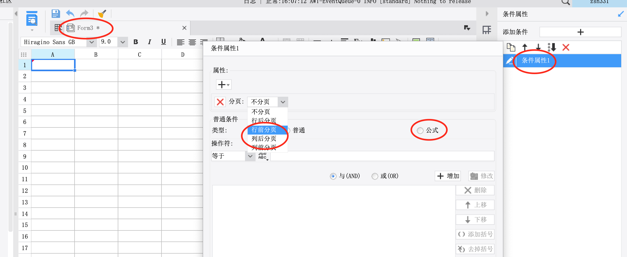Toggle italic formatting

click(x=149, y=42)
